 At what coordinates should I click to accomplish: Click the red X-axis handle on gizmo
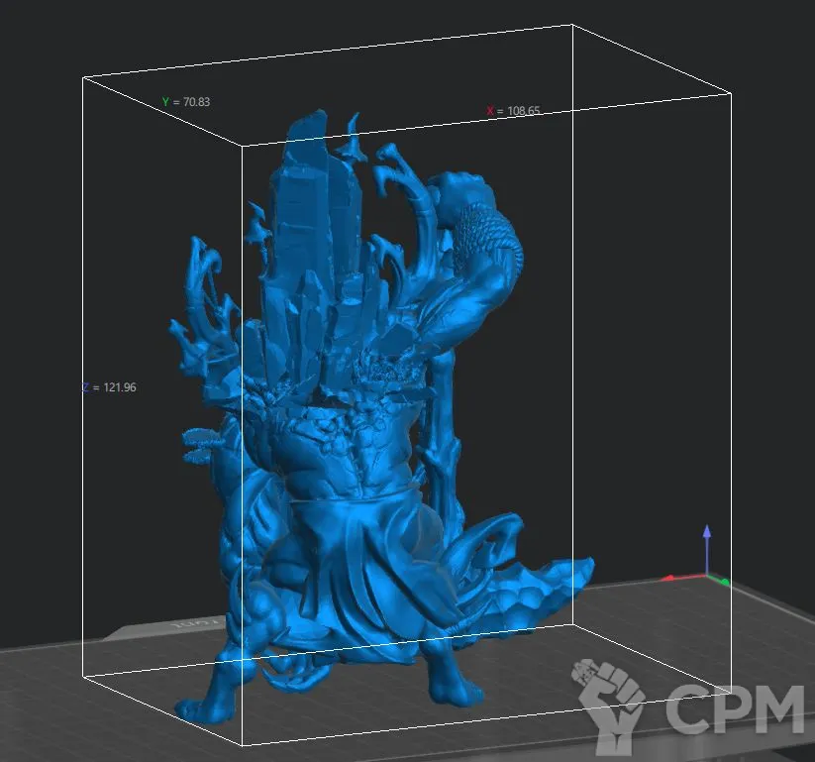pyautogui.click(x=670, y=578)
